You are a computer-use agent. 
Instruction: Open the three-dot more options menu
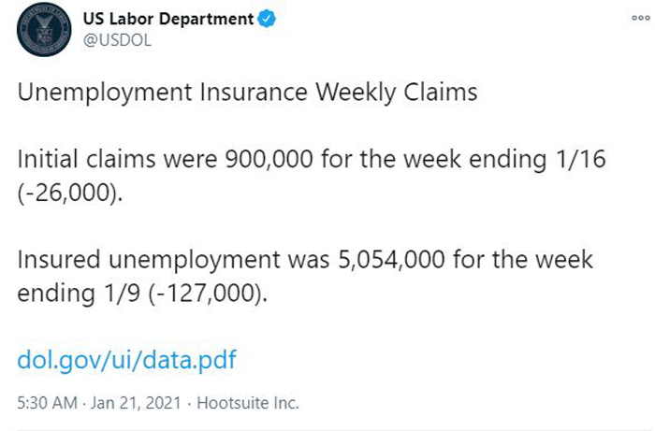(641, 18)
